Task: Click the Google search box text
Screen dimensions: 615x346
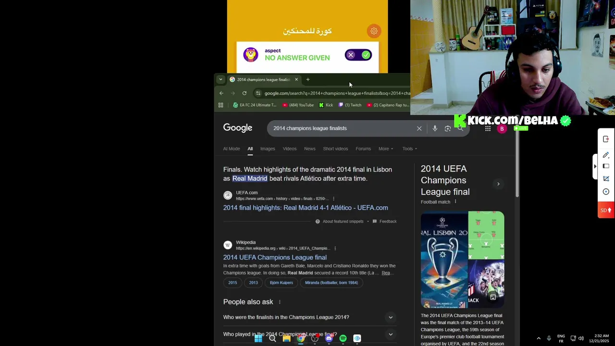Action: tap(310, 128)
